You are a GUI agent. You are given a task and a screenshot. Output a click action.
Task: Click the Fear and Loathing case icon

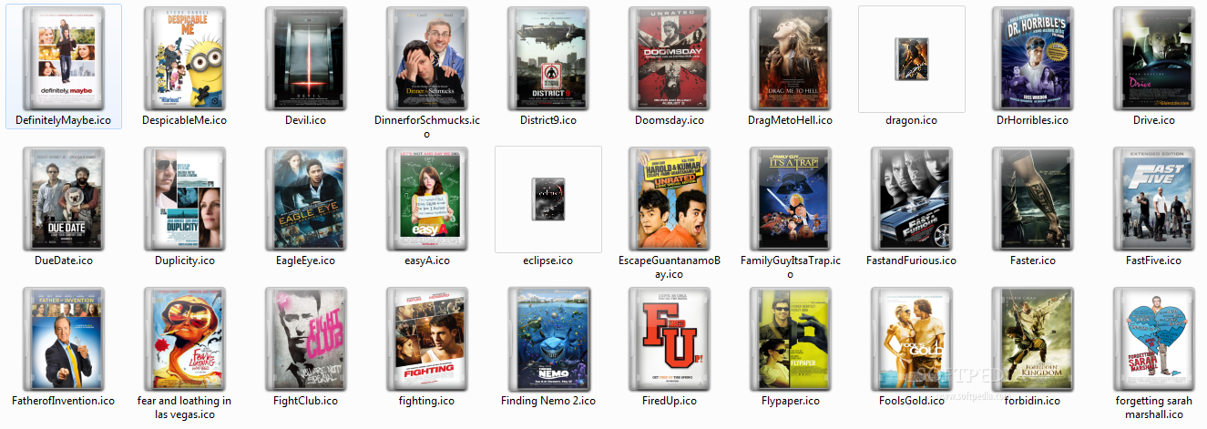pos(185,338)
